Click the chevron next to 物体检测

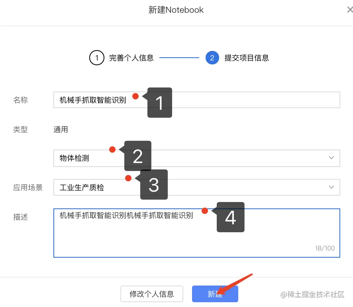(x=331, y=158)
